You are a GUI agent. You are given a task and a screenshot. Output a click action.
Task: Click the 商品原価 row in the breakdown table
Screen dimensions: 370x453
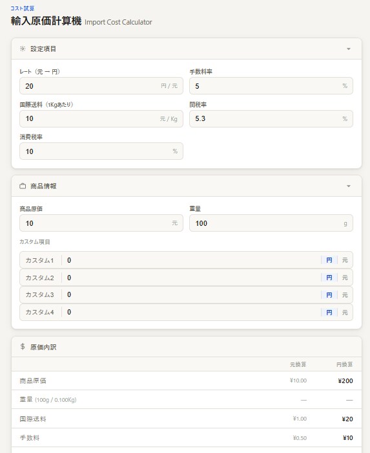click(x=187, y=381)
